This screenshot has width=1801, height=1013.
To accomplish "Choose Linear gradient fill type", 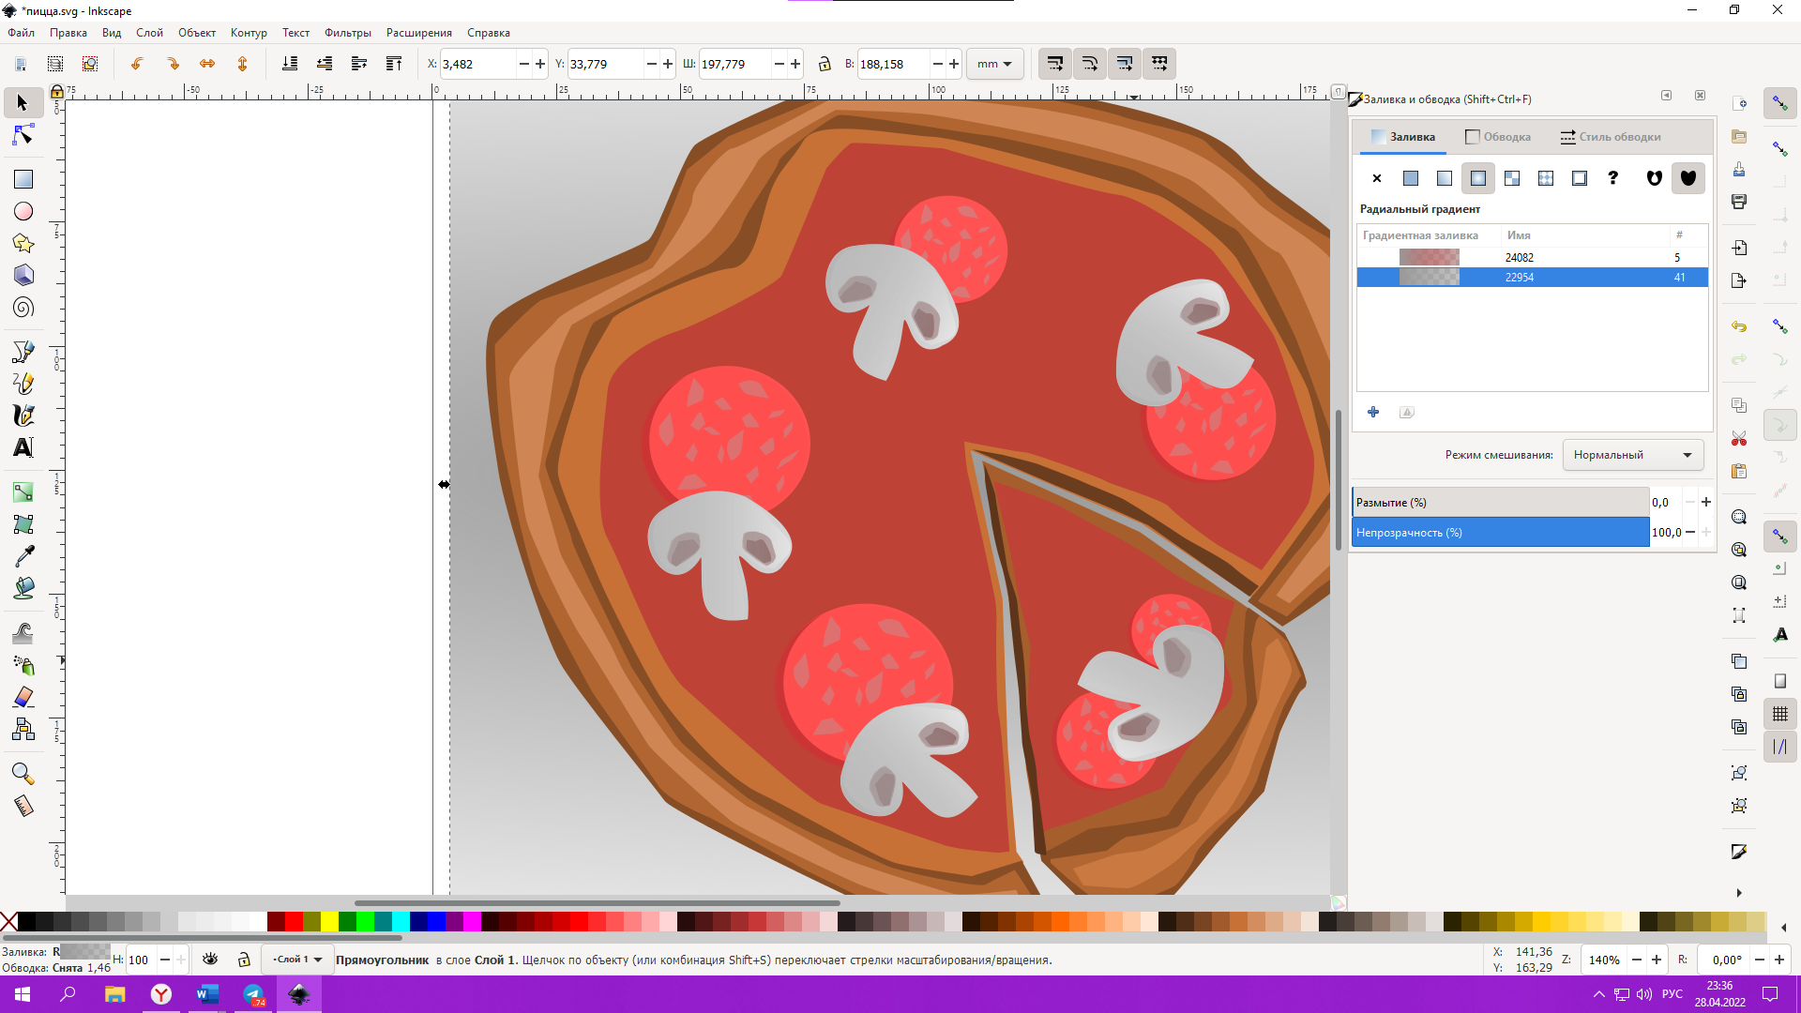I will pos(1445,178).
